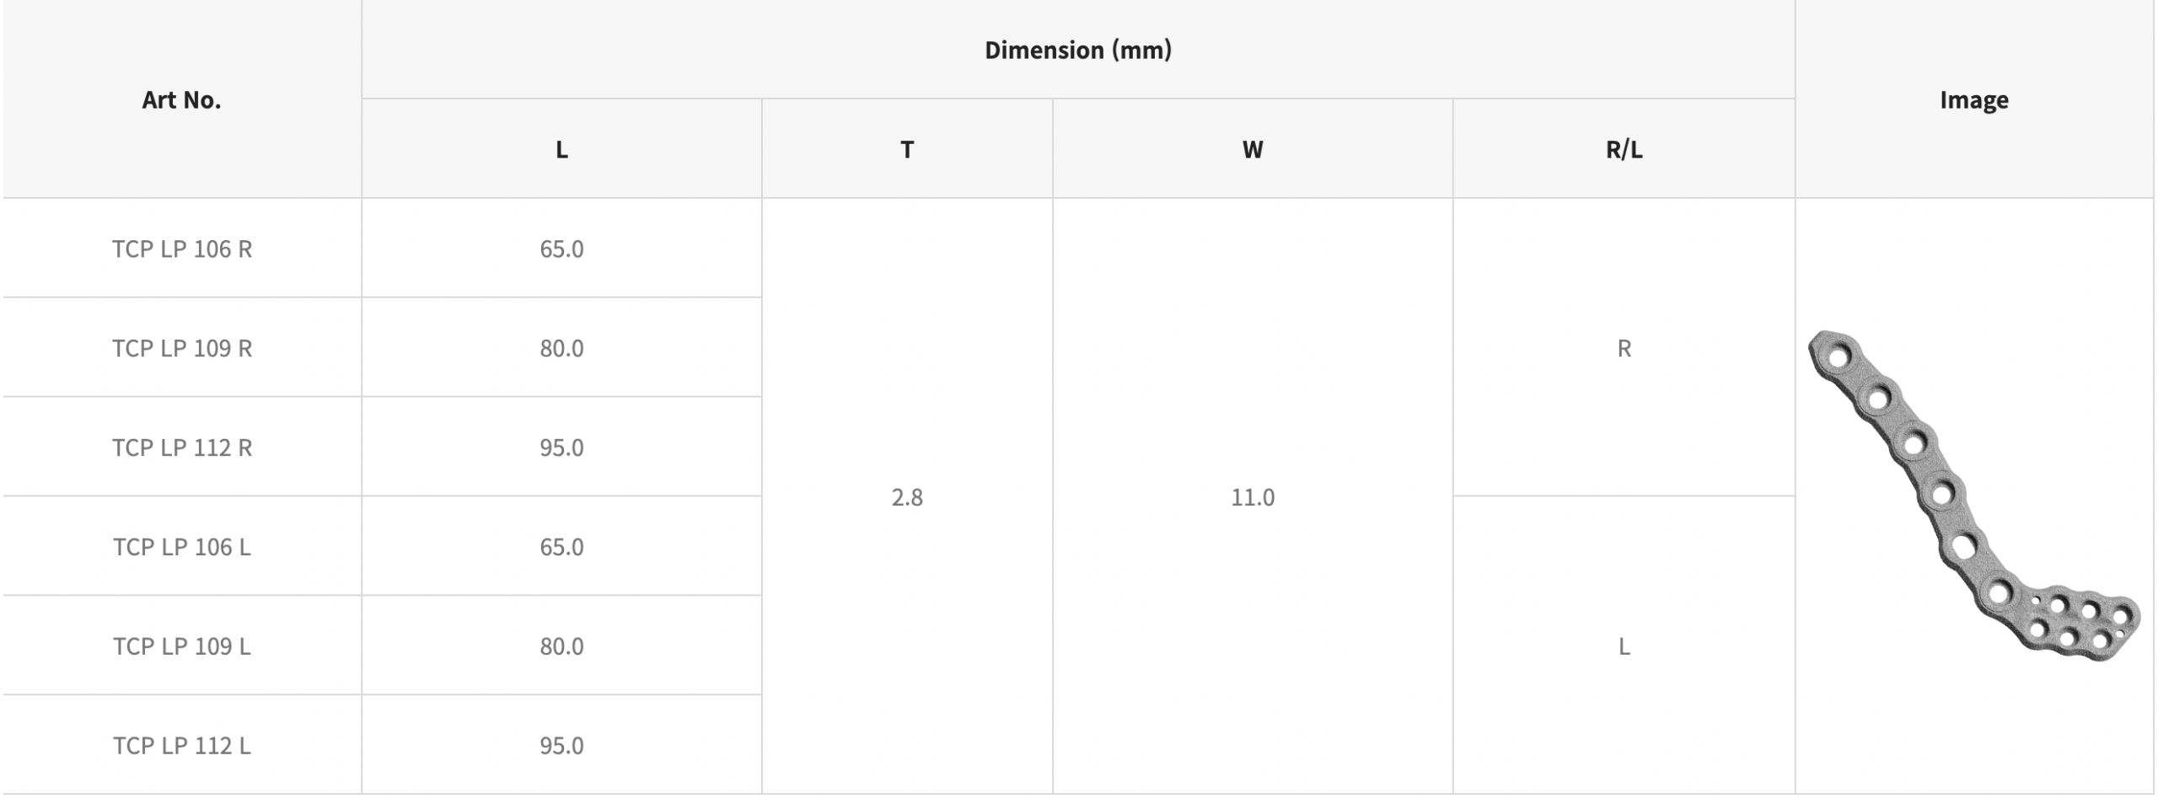Select the TCP LP 106 R cell
Image resolution: width=2158 pixels, height=798 pixels.
[x=182, y=249]
